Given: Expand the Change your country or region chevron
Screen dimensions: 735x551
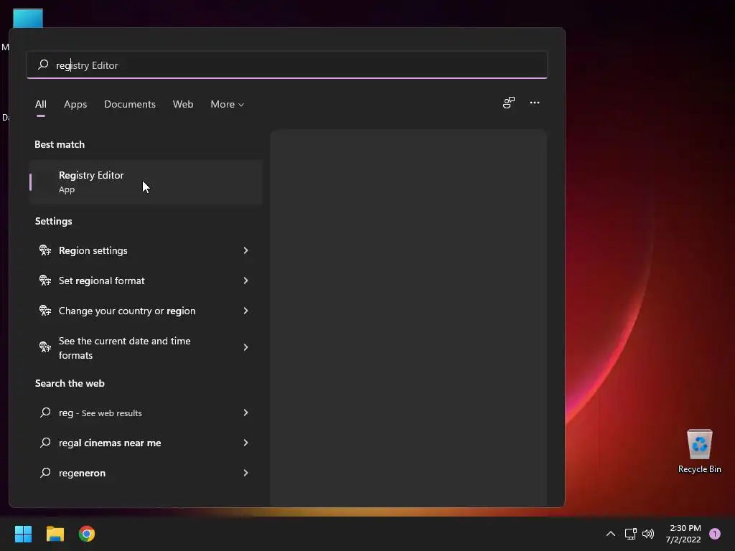Looking at the screenshot, I should coord(245,311).
